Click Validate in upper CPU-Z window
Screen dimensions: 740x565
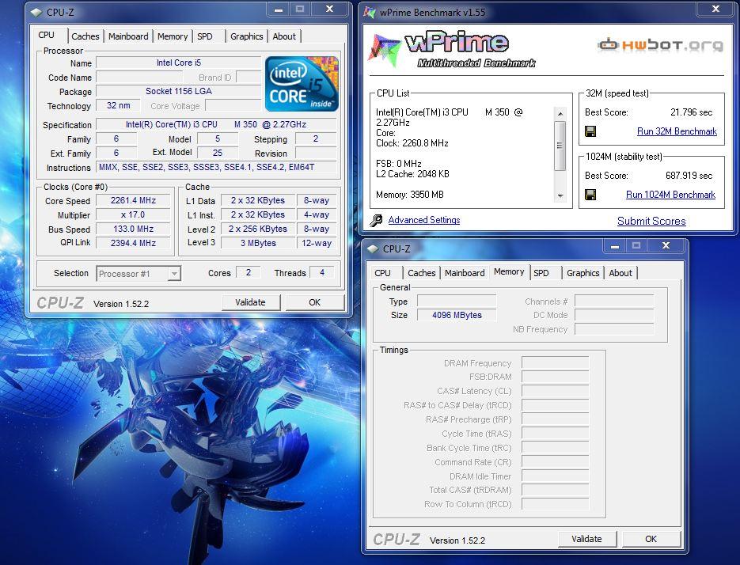pos(251,302)
